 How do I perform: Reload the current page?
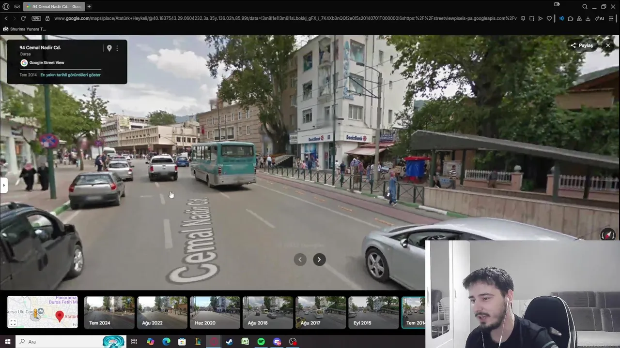coord(23,18)
